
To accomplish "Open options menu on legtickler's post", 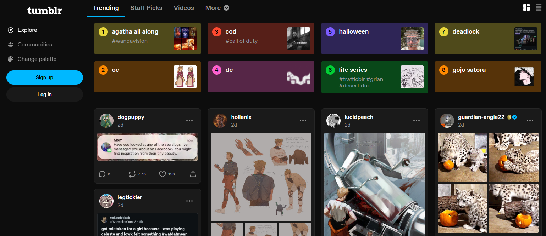I will 189,201.
